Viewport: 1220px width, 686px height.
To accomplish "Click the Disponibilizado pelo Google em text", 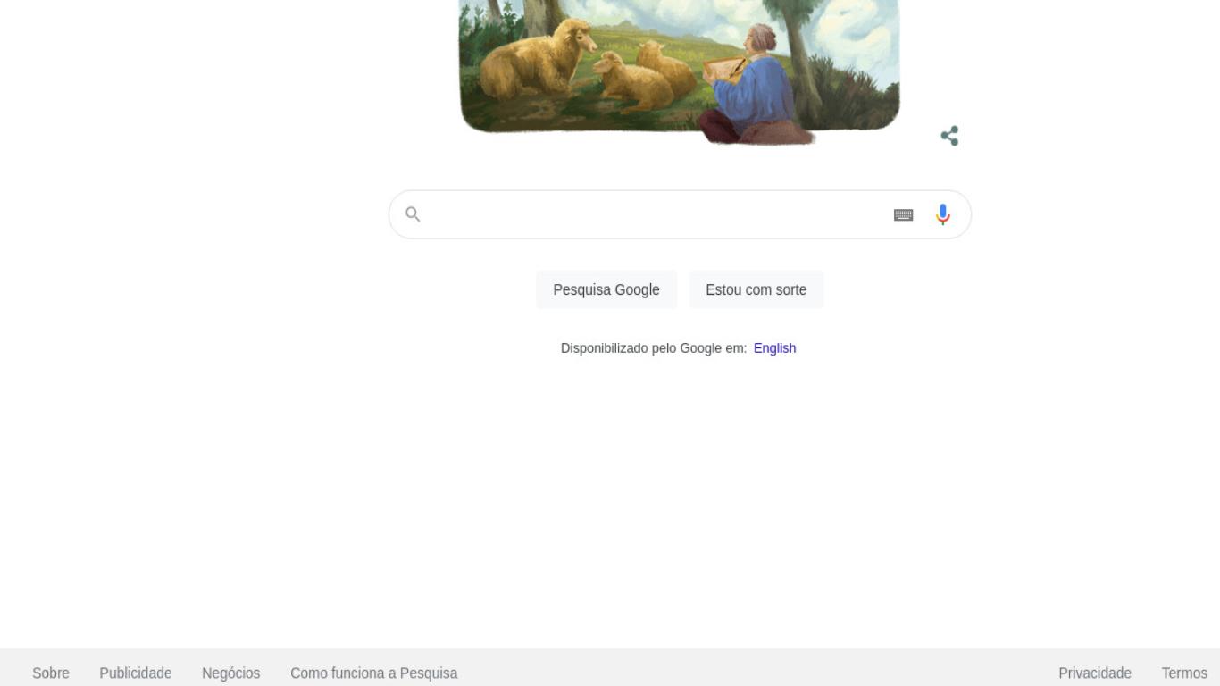I will 654,348.
